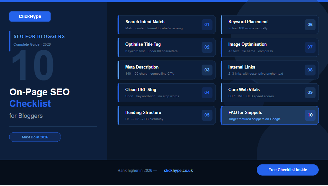Open the Optimise Title Tag item
The image size is (328, 186).
click(161, 47)
